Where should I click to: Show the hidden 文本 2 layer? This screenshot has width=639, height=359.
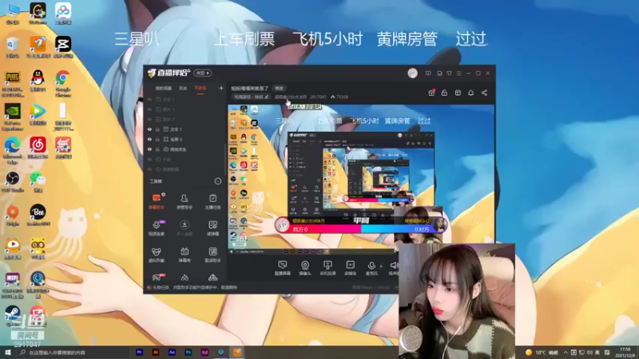point(149,99)
